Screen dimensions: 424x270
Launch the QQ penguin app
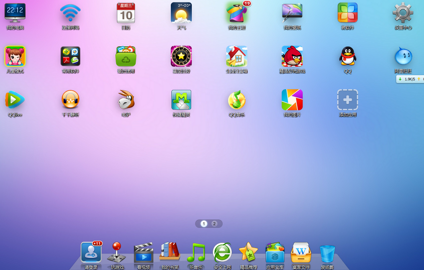pyautogui.click(x=347, y=56)
